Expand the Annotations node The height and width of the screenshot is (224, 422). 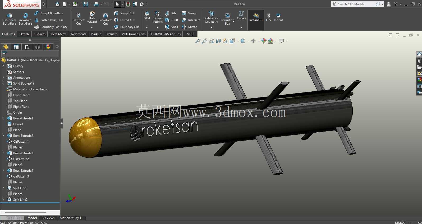point(3,78)
